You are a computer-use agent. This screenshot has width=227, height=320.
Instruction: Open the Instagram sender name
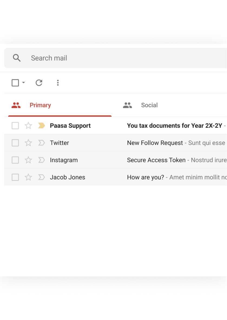coord(64,160)
